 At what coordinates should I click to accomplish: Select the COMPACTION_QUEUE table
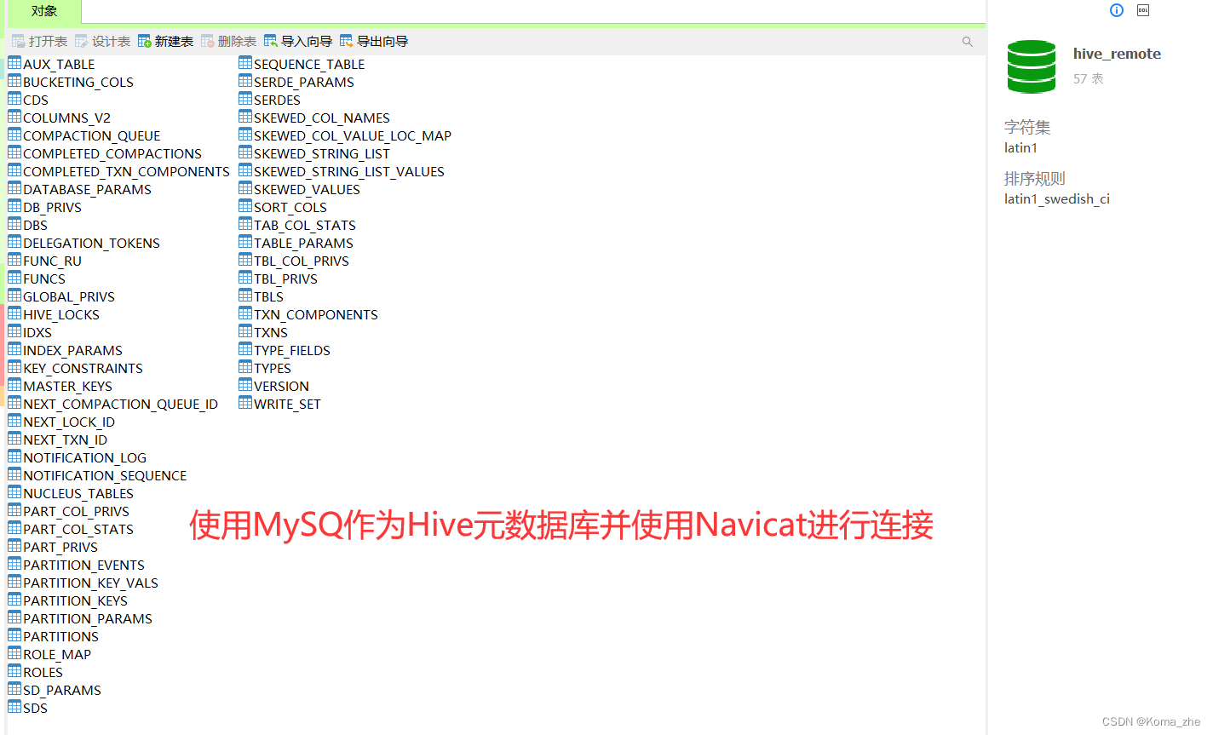click(92, 135)
